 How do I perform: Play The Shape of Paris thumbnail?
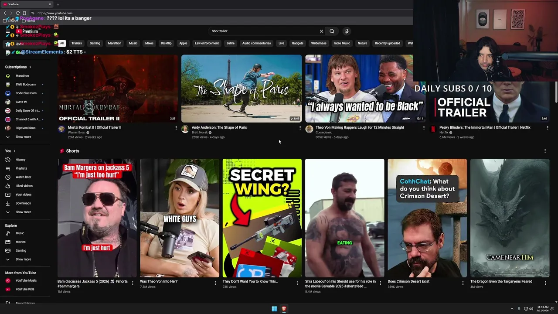click(242, 89)
